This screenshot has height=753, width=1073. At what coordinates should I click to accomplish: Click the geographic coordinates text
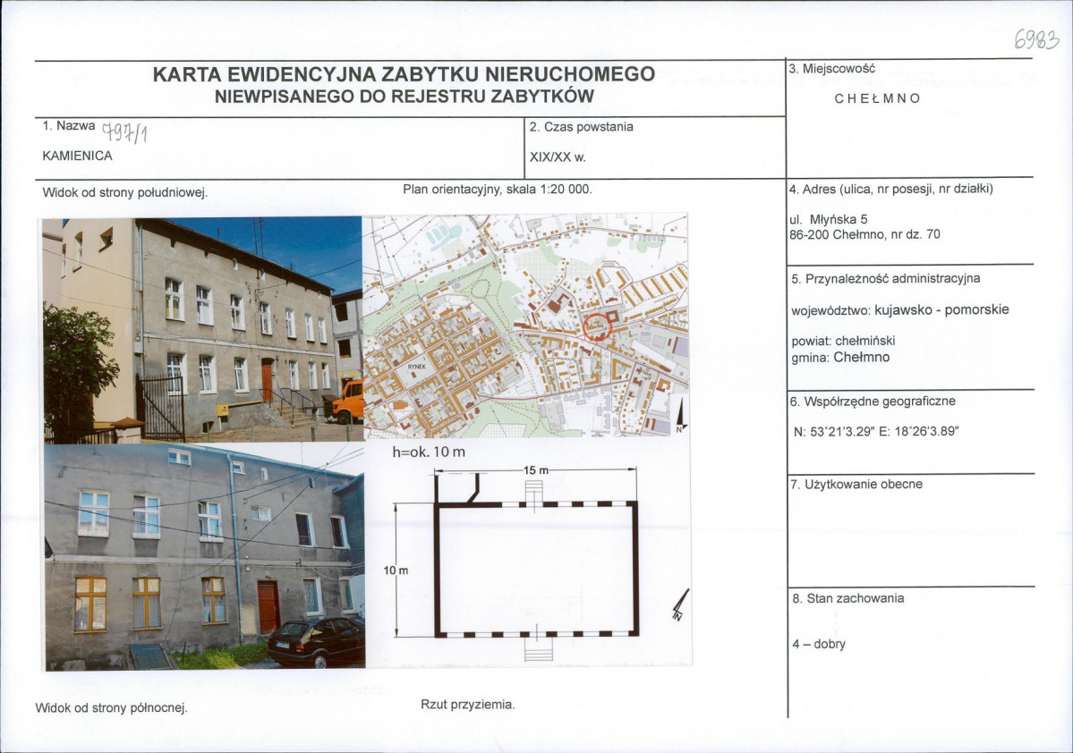(x=876, y=431)
